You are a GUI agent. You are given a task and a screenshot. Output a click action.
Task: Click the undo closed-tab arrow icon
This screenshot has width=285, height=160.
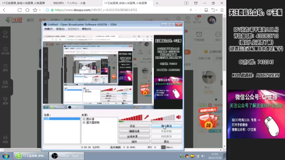[x=213, y=10]
